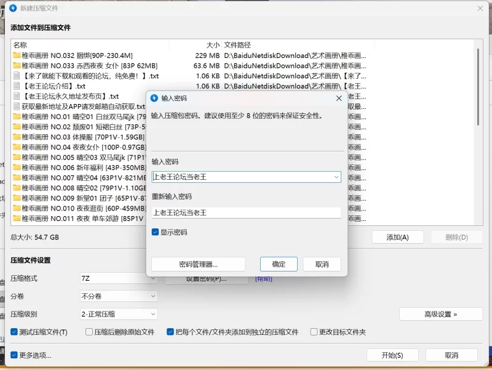Screen dimensions: 492x370
Task: Enable the 压缩后删除原始文件 option
Action: click(89, 332)
